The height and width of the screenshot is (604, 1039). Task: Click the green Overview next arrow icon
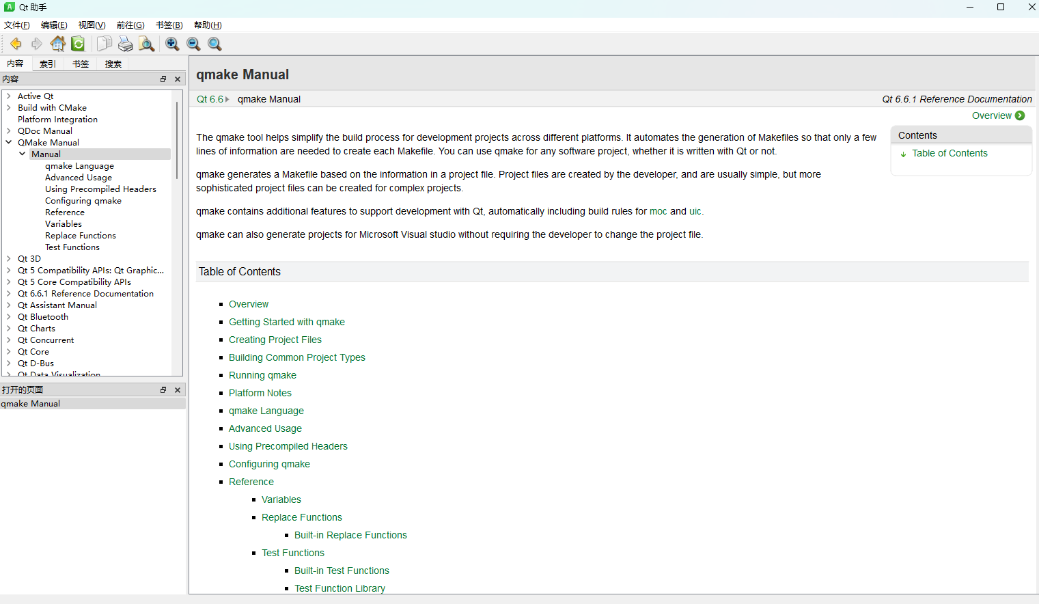pos(1020,115)
